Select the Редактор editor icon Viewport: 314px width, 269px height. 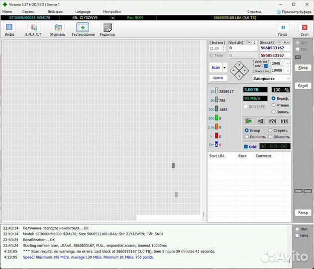[x=107, y=28]
